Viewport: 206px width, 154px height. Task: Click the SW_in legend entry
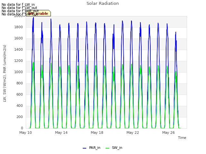[x=114, y=148]
